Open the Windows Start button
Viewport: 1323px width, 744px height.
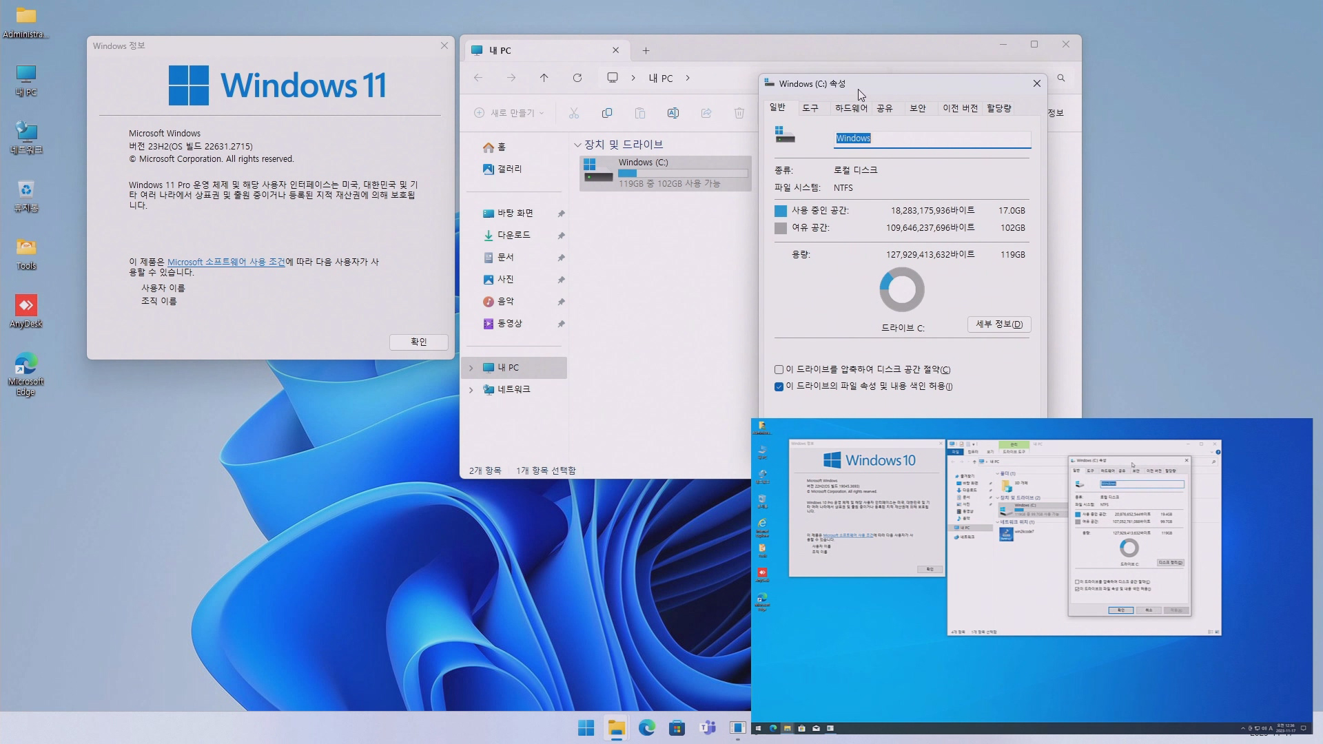click(586, 727)
